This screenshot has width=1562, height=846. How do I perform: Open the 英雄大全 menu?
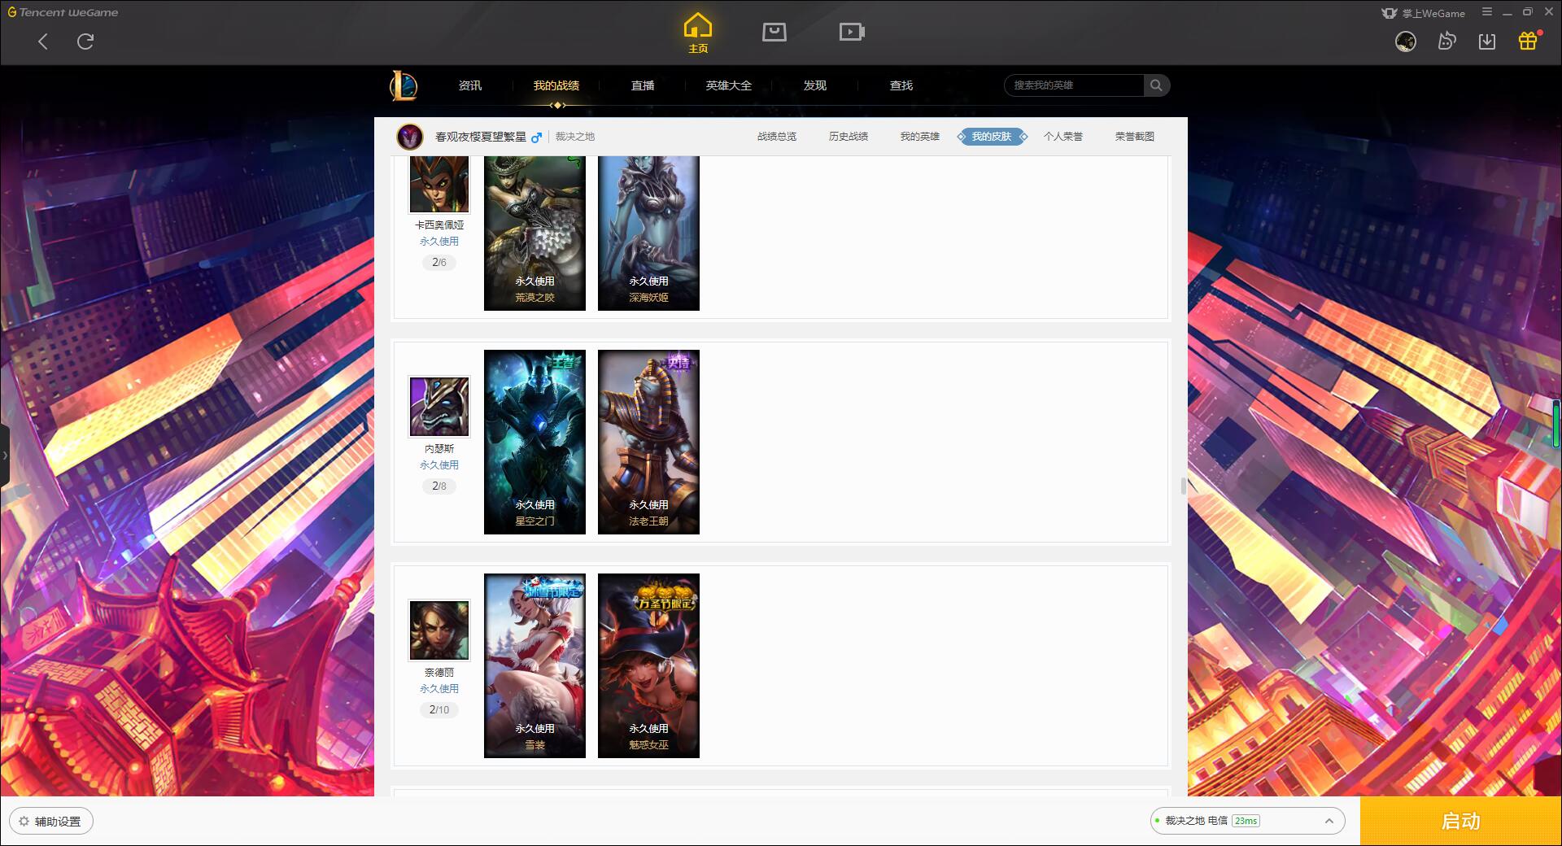(x=729, y=85)
